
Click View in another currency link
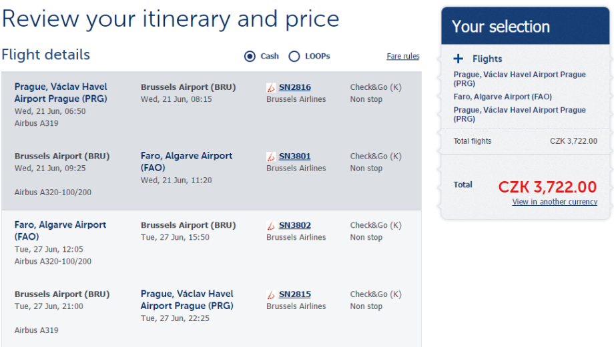(555, 202)
